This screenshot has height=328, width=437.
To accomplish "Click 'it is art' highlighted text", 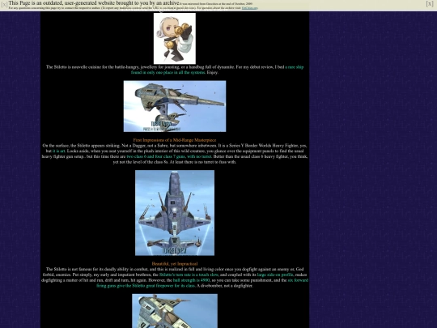I will (59, 151).
